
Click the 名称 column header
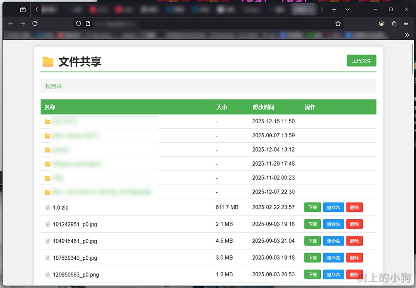50,107
